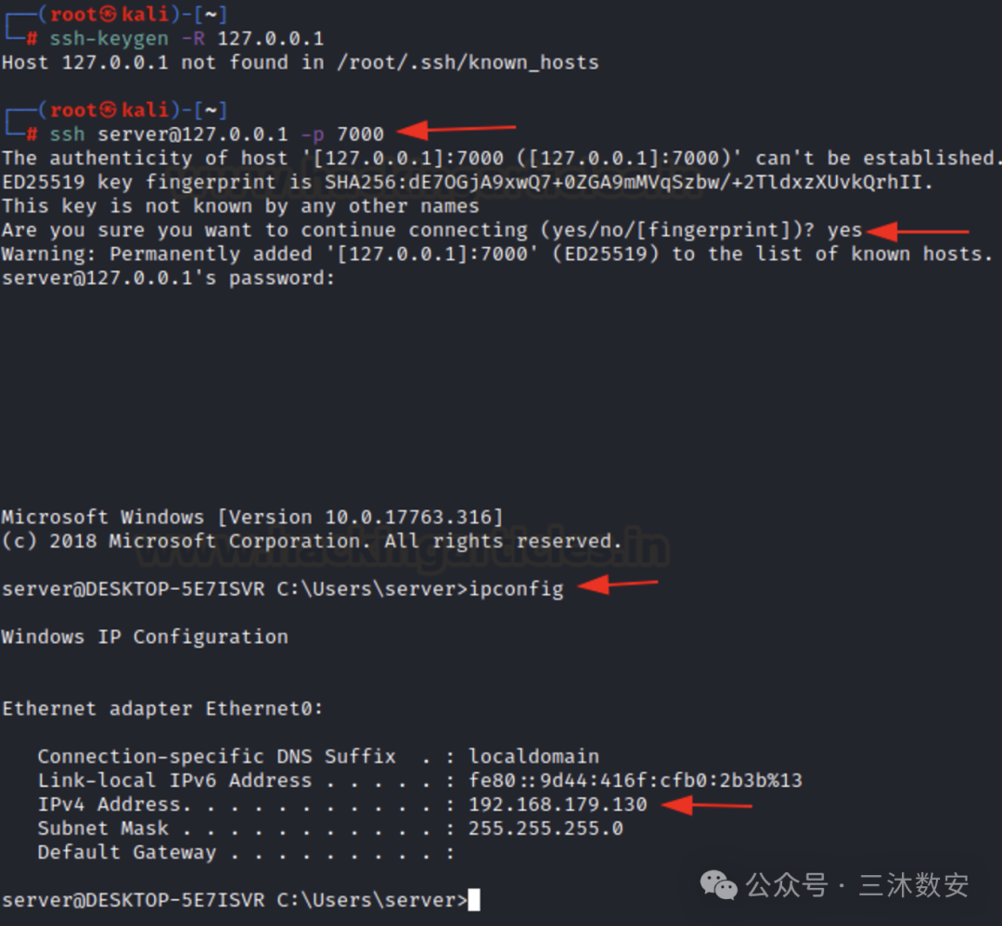Click the red arrow next to yes
Screen dimensions: 1002x926
click(918, 231)
